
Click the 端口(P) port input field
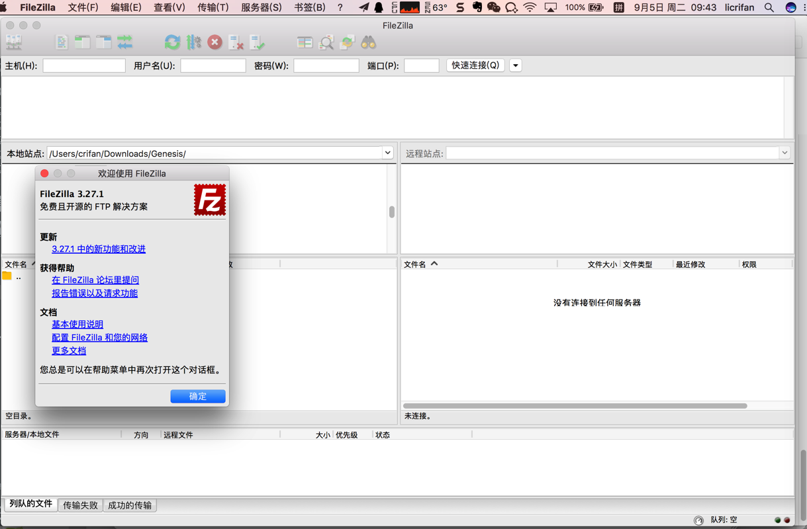click(422, 65)
